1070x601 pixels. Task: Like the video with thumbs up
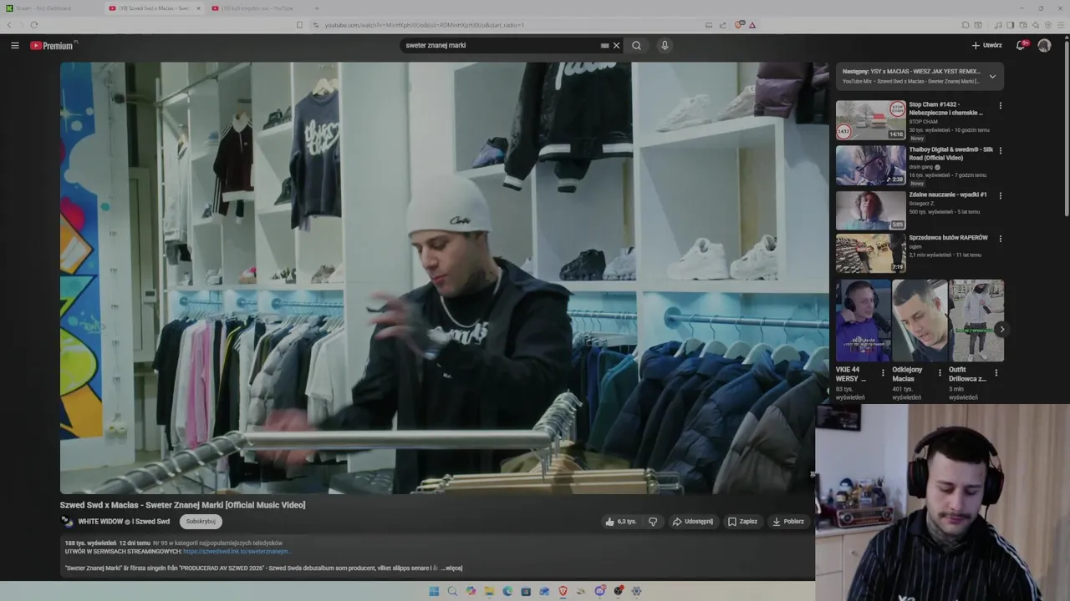point(621,521)
